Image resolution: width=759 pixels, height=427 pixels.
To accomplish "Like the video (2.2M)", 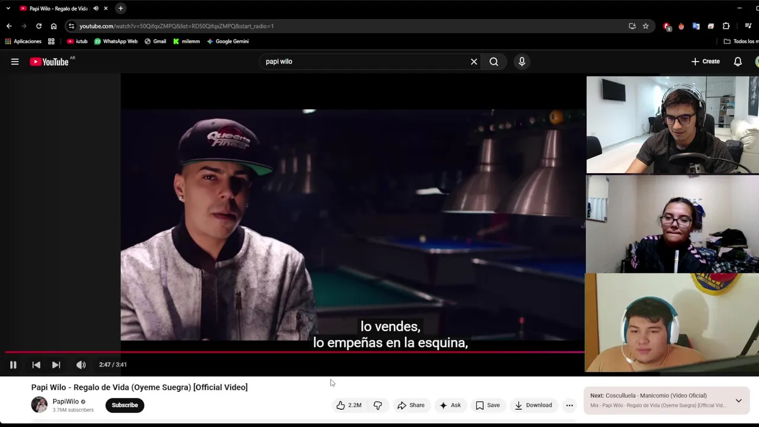I will click(349, 405).
